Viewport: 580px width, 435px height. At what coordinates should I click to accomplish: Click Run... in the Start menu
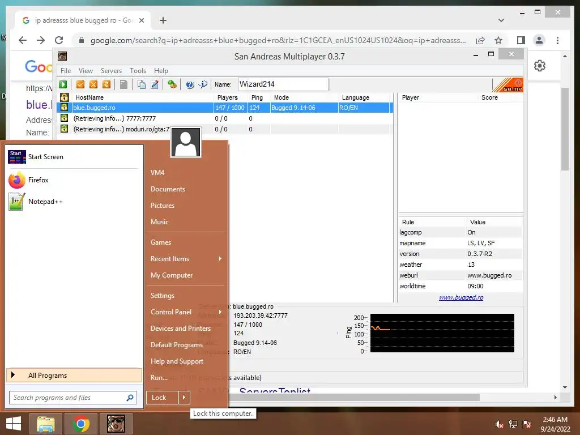(x=159, y=378)
